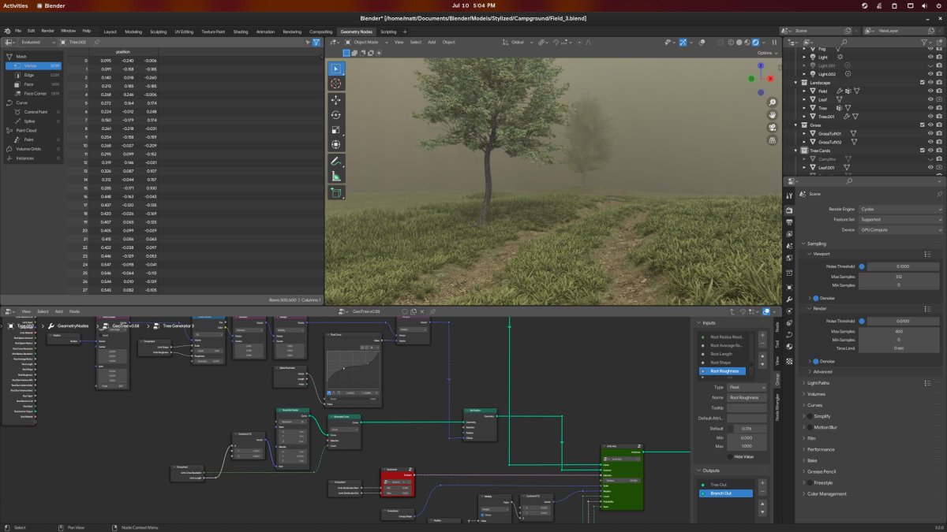Viewport: 947px width, 532px height.
Task: Switch to rendered viewport shading
Action: 755,42
